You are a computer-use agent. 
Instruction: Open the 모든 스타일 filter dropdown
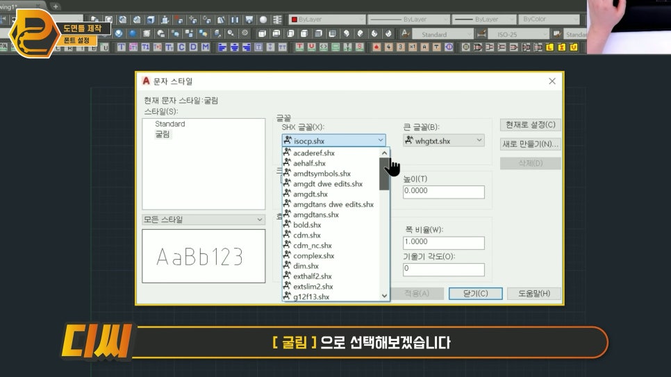tap(204, 219)
